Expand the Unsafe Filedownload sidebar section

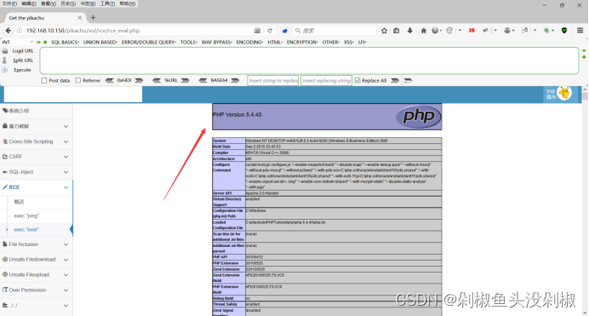36,259
